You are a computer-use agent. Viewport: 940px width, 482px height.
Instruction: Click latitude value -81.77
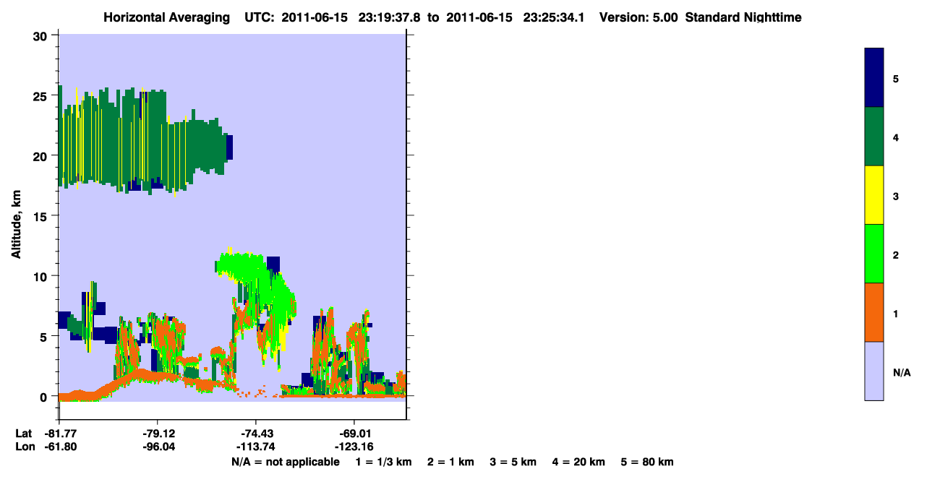click(x=61, y=434)
